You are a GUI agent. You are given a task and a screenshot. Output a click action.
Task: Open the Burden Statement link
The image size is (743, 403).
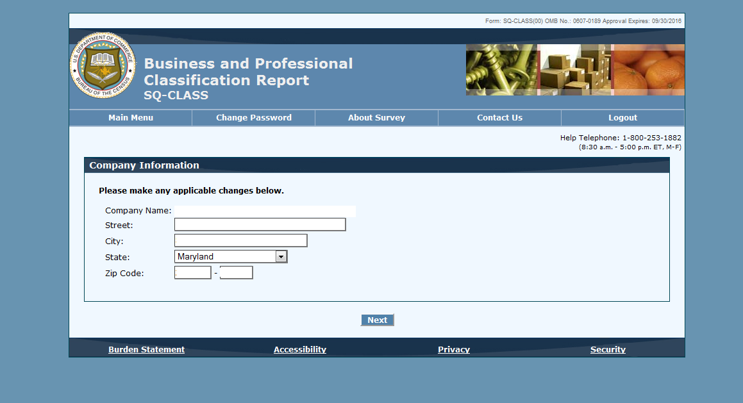[x=146, y=350]
